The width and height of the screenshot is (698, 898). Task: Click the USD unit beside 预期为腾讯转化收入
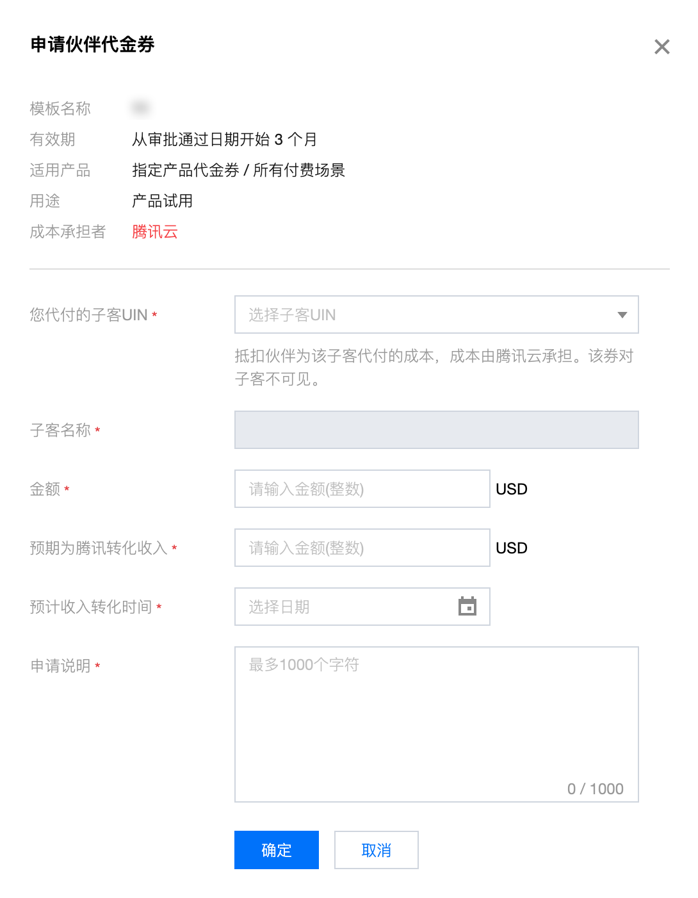[x=512, y=548]
